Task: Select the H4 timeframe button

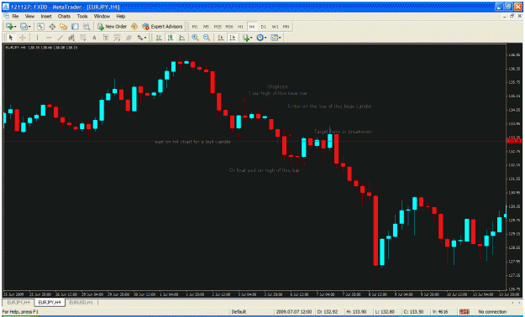Action: coord(252,27)
